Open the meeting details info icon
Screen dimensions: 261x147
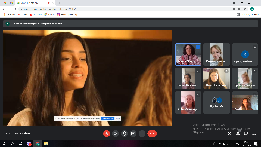click(x=229, y=134)
